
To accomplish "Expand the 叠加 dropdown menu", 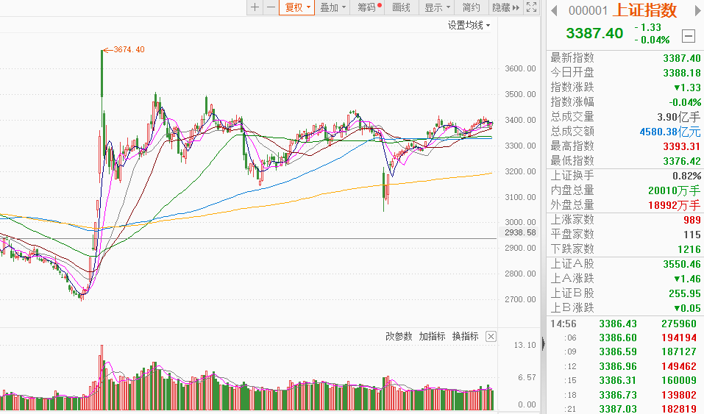I will [333, 7].
